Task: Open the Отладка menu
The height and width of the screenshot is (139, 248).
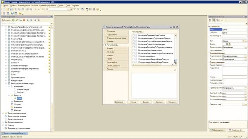Action: (34, 5)
